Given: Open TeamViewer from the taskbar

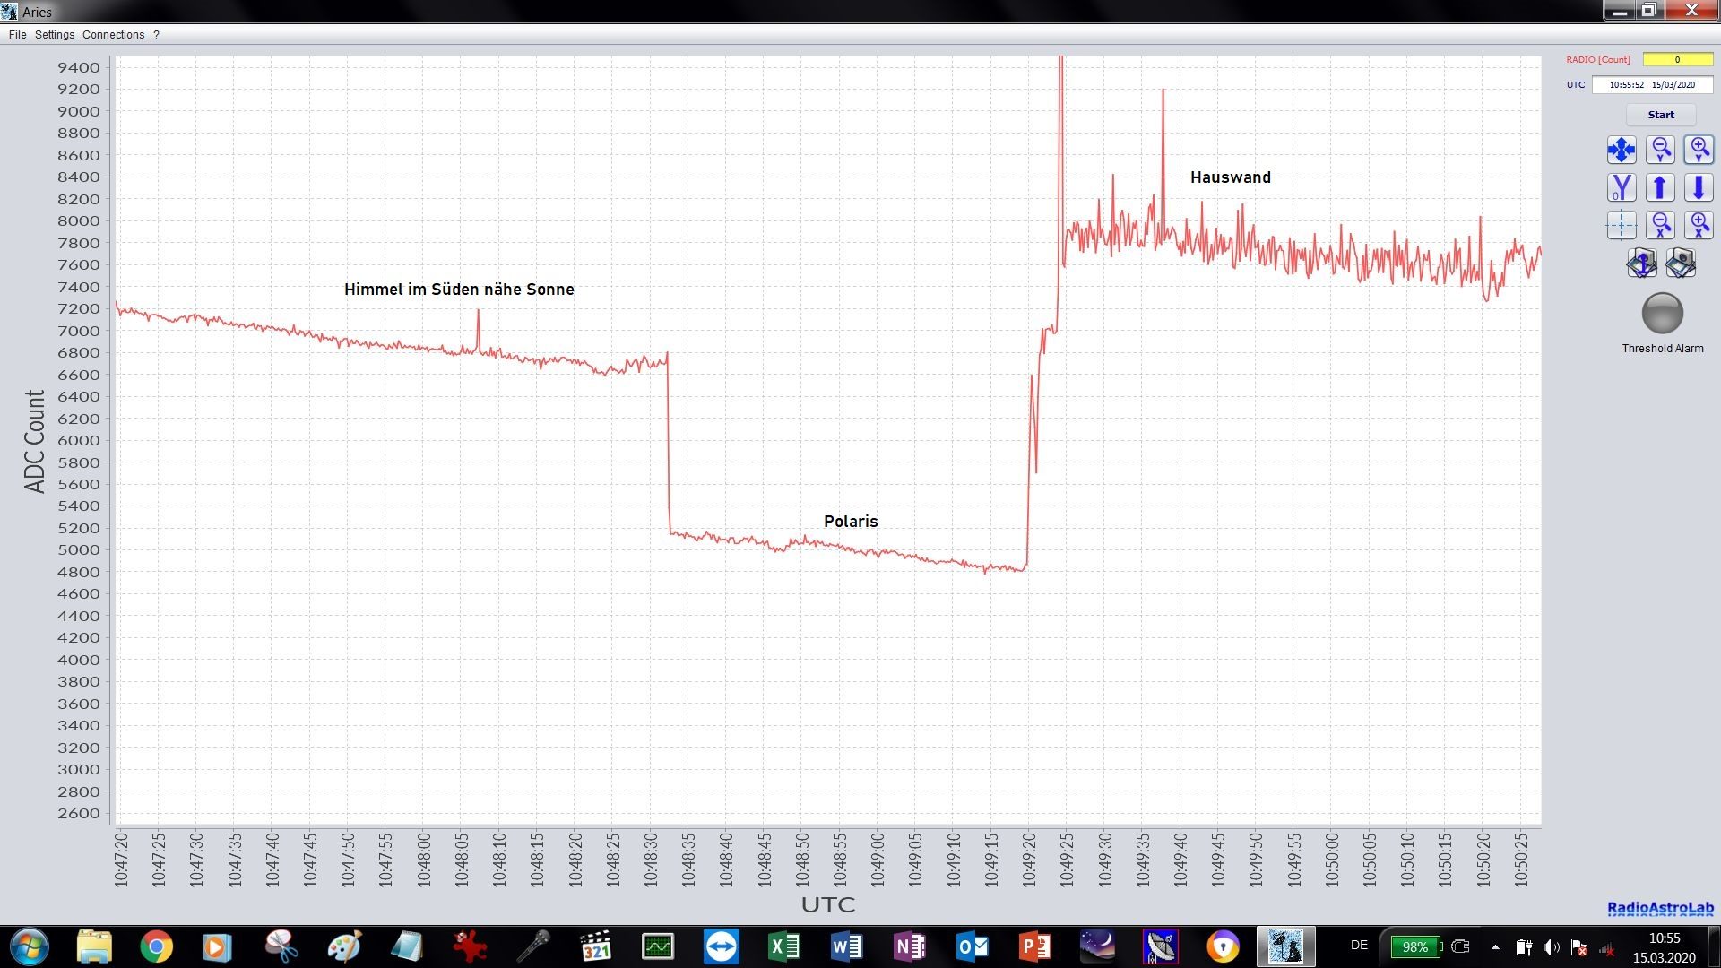Looking at the screenshot, I should 721,946.
